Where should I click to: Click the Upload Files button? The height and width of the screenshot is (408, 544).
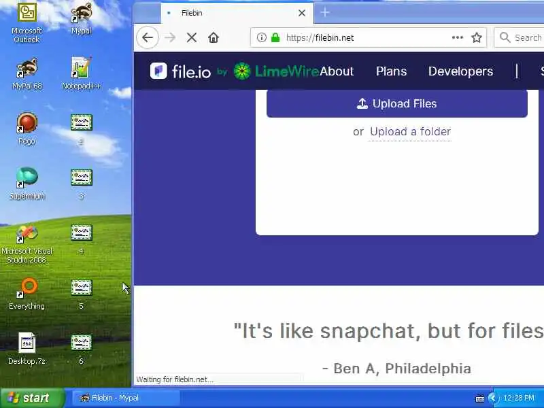pos(397,103)
